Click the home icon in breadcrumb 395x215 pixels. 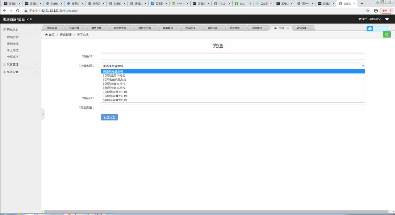[47, 35]
